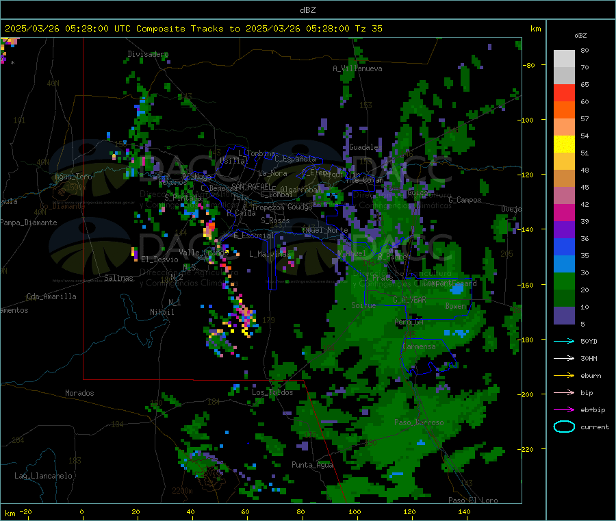616x521 pixels.
Task: Click the El_Desvio map label
Action: (x=159, y=259)
